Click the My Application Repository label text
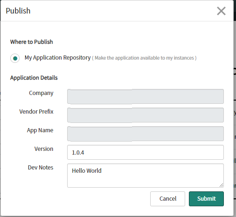 coord(57,58)
